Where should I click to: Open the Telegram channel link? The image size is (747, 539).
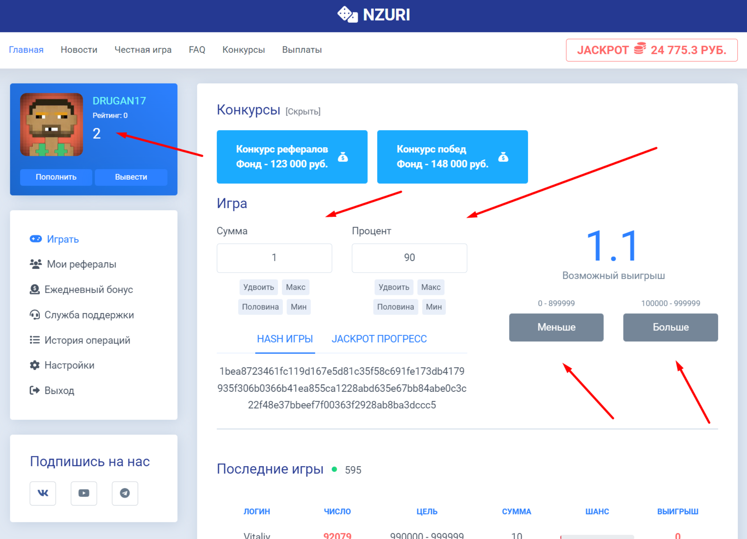[x=125, y=493]
